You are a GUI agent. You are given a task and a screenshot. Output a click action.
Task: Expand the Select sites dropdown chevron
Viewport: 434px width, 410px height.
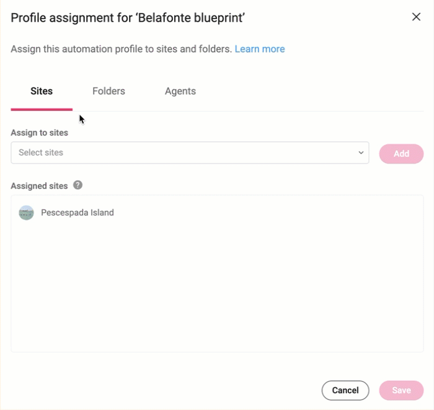(361, 152)
